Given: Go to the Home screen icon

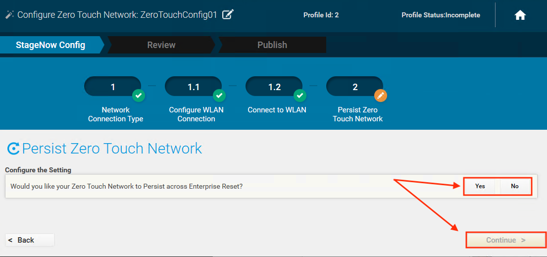Looking at the screenshot, I should click(520, 15).
